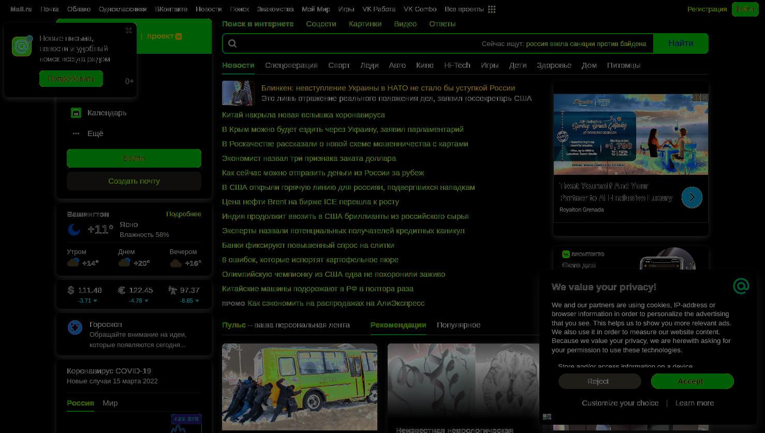Click the three-dots icon beside Ещё

click(76, 133)
